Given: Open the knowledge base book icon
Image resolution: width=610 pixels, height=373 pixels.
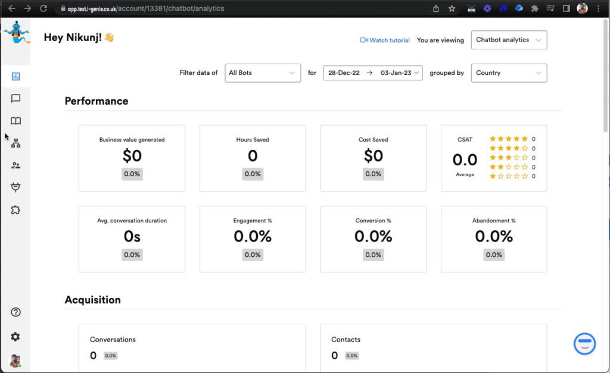Looking at the screenshot, I should tap(15, 121).
